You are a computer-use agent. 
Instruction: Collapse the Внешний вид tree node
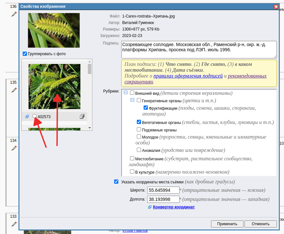[x=125, y=93]
